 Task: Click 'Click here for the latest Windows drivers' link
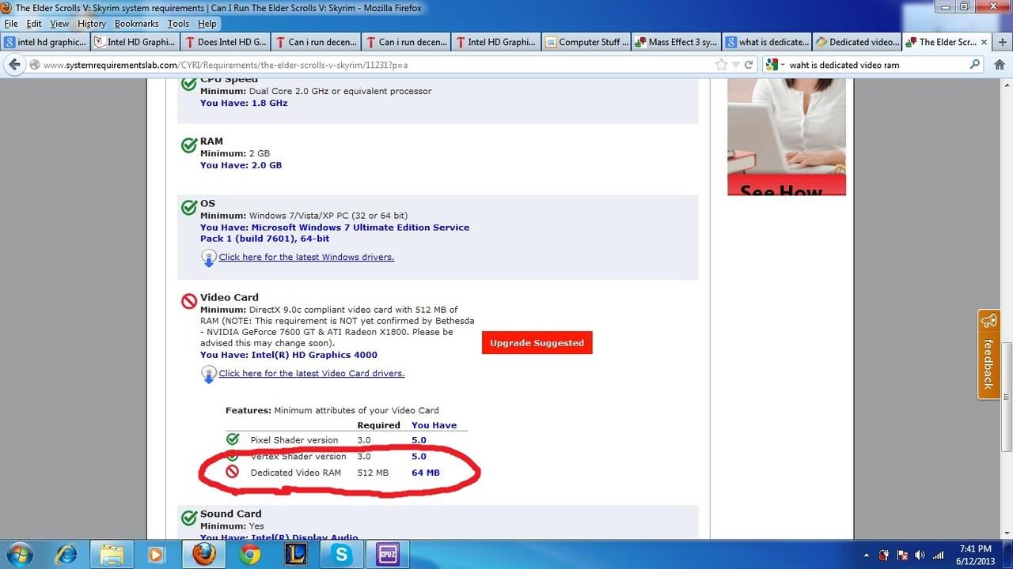[306, 257]
